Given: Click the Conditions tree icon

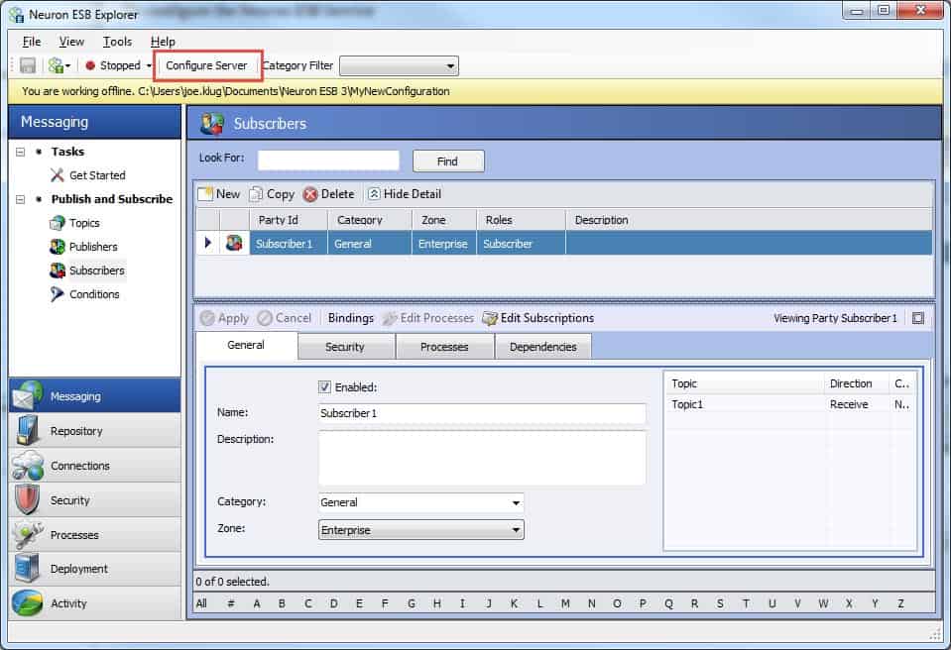Looking at the screenshot, I should tap(57, 294).
